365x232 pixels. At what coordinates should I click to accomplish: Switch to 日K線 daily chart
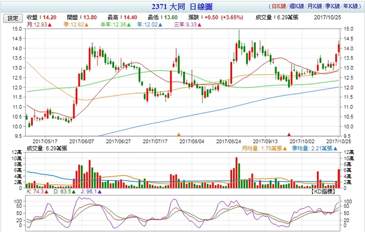pyautogui.click(x=279, y=6)
